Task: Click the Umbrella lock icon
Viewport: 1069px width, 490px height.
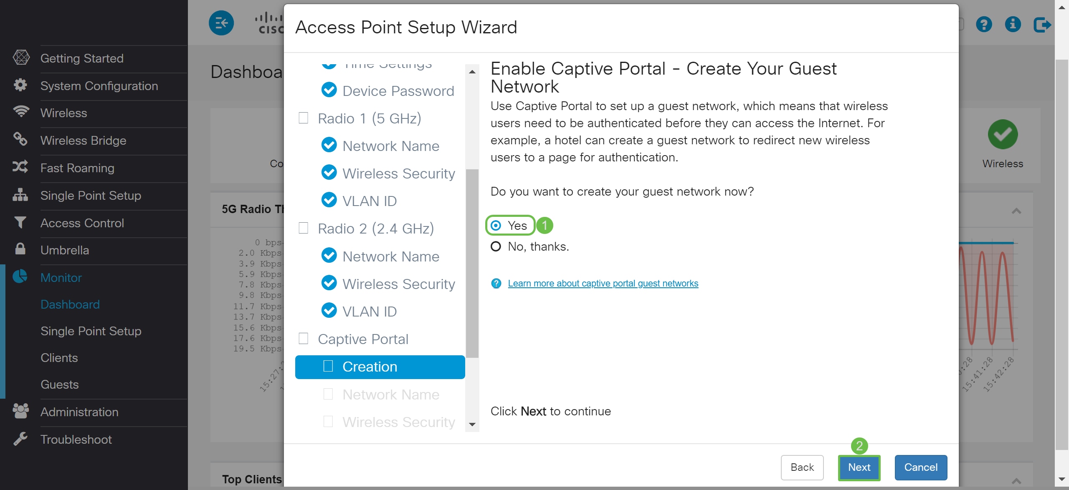Action: click(x=20, y=249)
